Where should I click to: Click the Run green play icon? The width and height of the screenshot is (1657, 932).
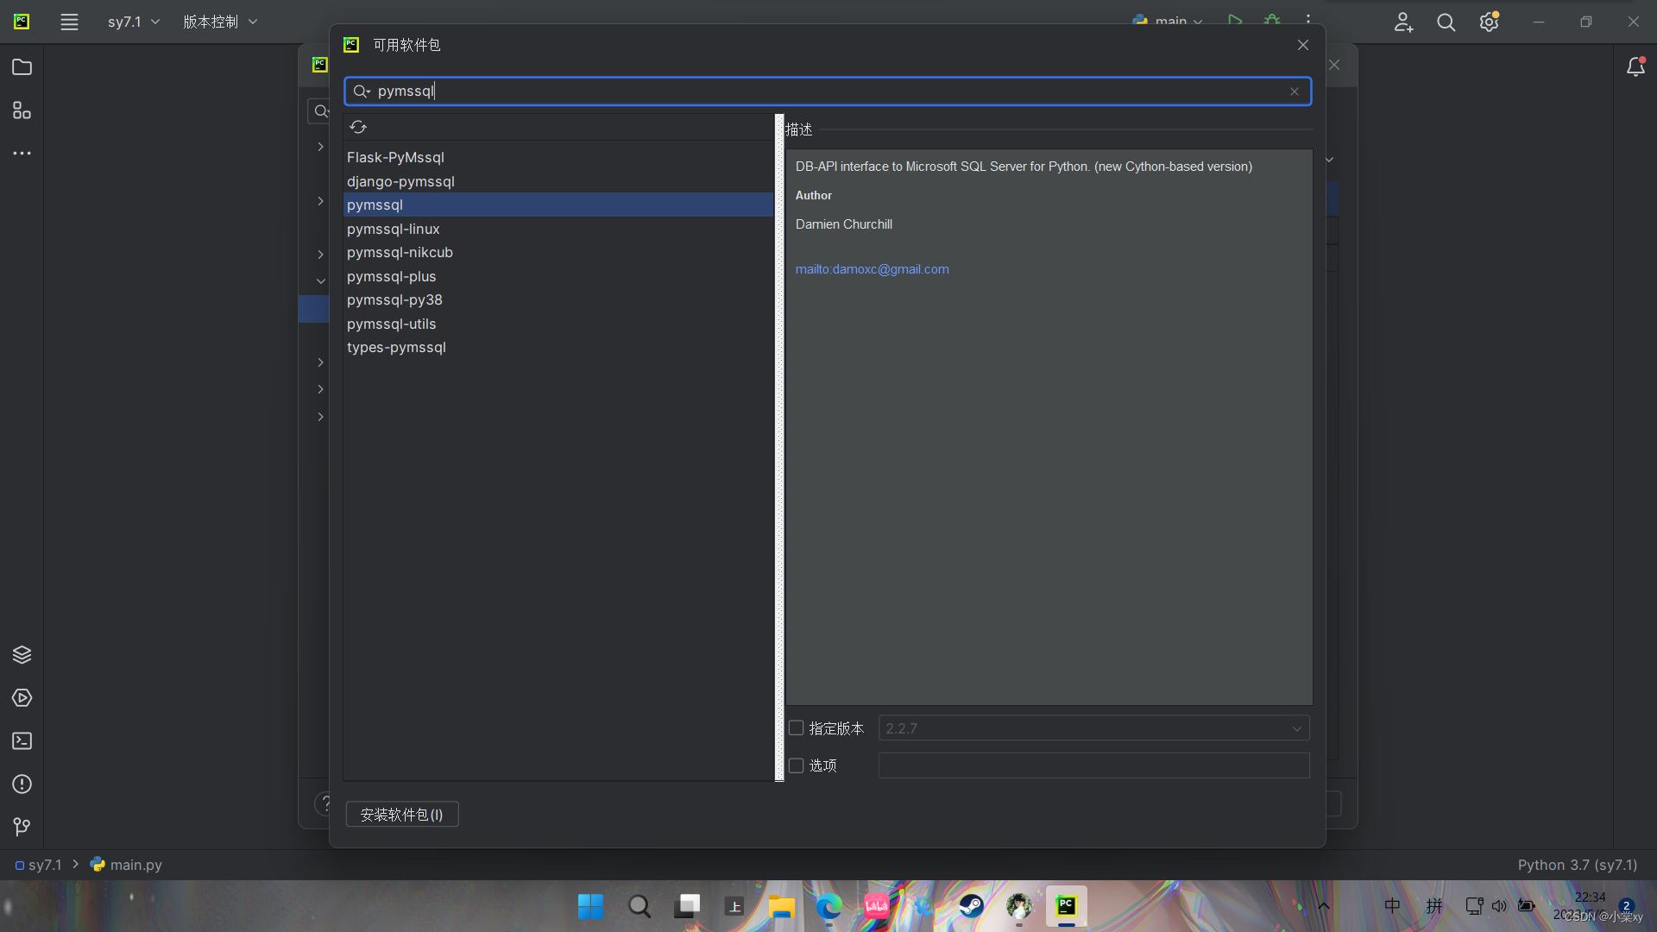1235,19
